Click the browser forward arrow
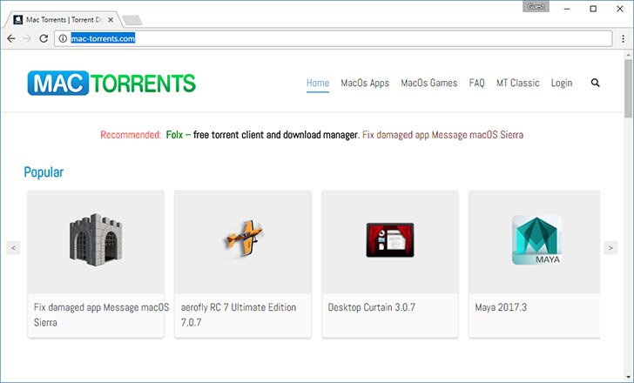Viewport: 634px width, 383px height. point(28,38)
